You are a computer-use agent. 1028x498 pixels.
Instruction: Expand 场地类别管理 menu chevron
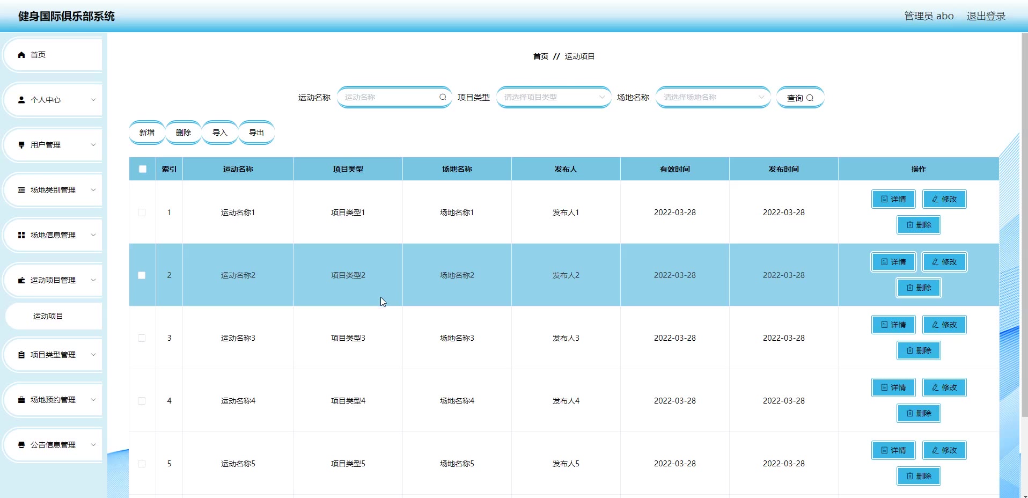93,190
